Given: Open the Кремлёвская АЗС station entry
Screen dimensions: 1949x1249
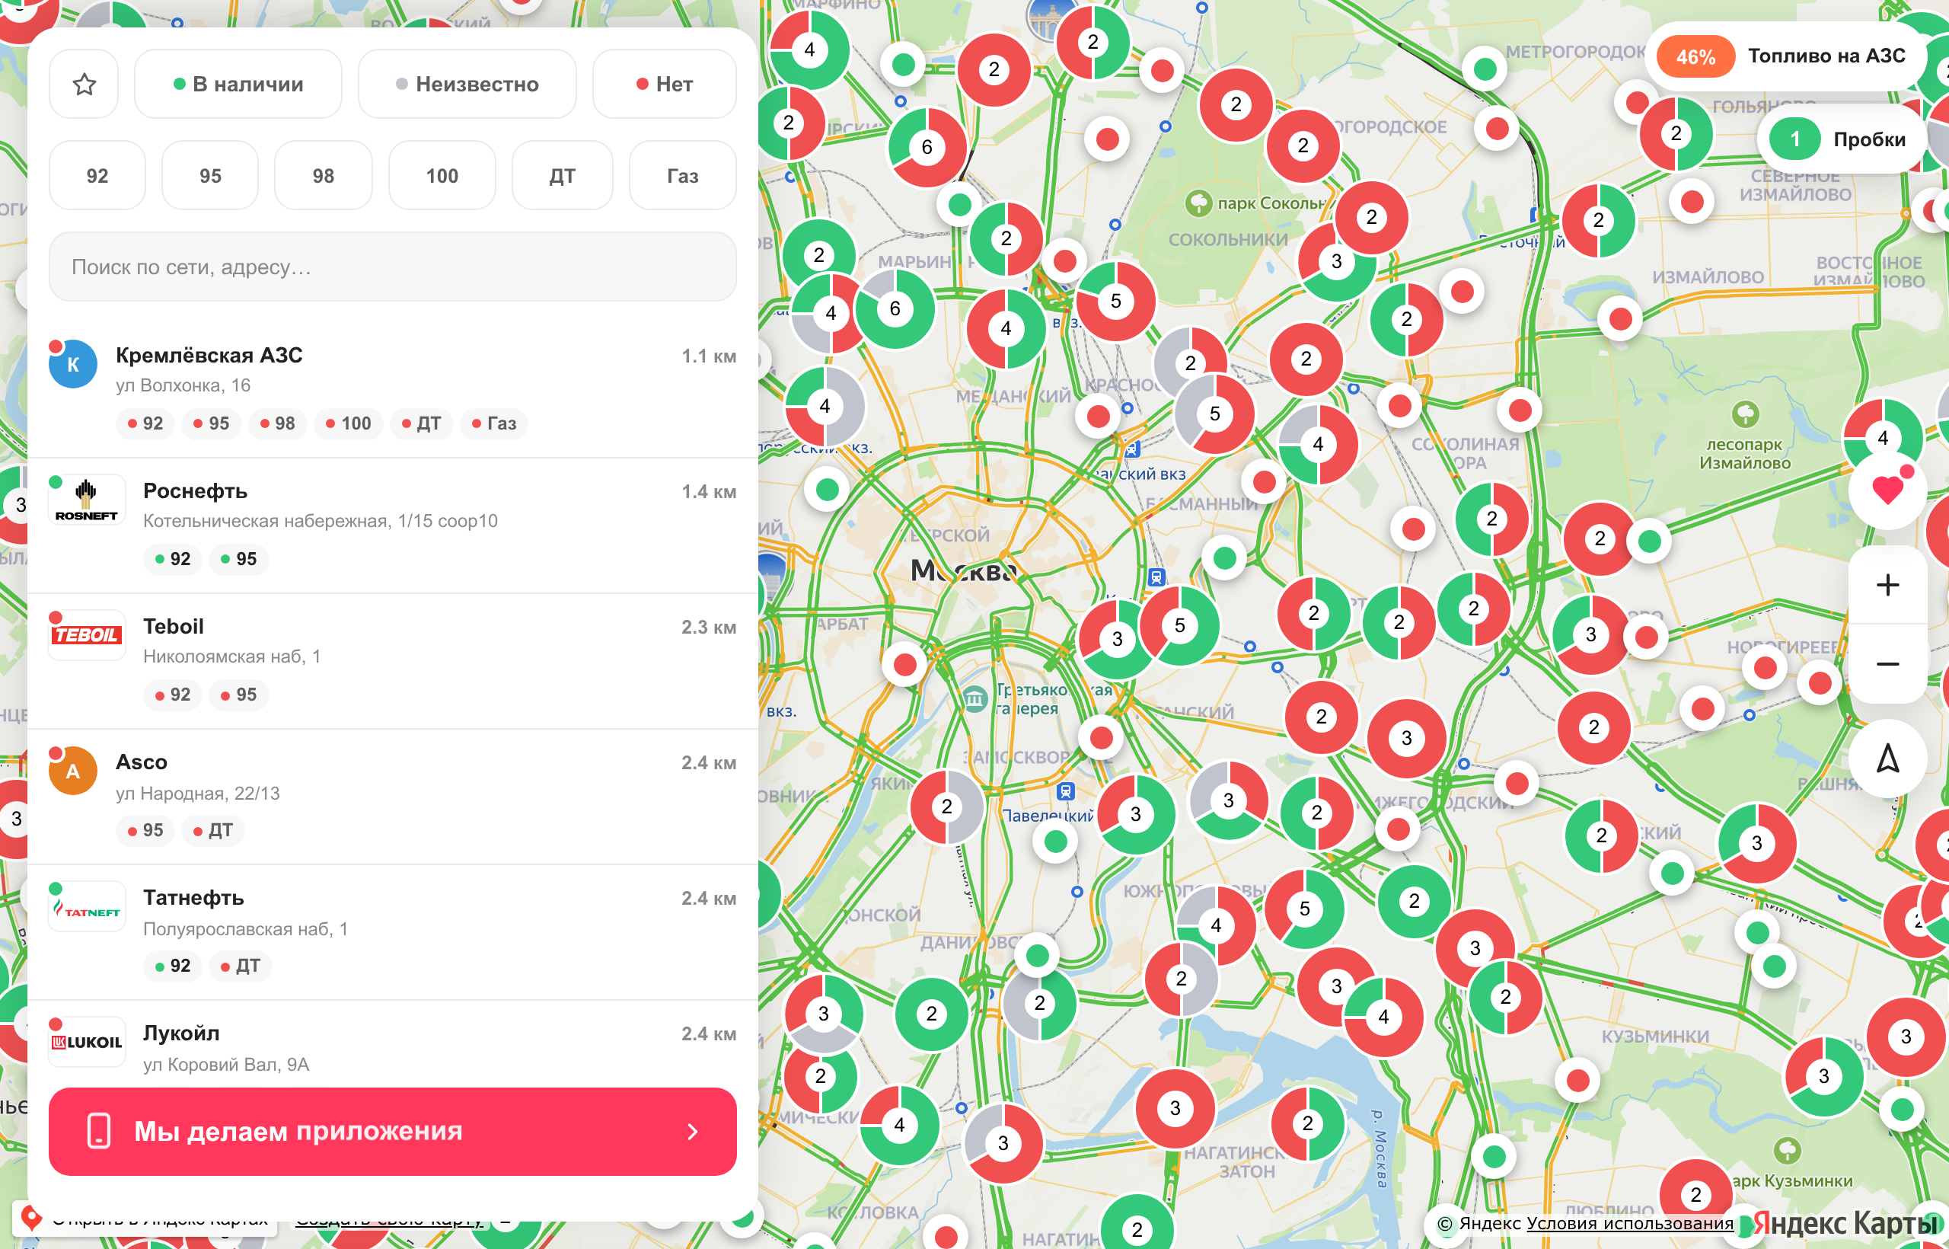Looking at the screenshot, I should tap(392, 389).
